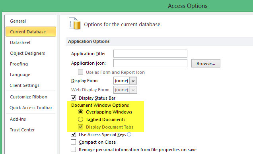The height and width of the screenshot is (154, 253).
Task: Open Quick Access Toolbar settings
Action: (31, 108)
